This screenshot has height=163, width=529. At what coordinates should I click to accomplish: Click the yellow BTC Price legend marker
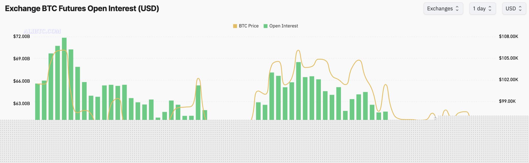[x=235, y=26]
